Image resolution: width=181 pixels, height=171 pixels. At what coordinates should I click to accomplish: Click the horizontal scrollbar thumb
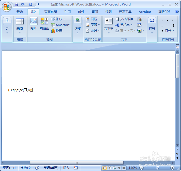click(76, 163)
